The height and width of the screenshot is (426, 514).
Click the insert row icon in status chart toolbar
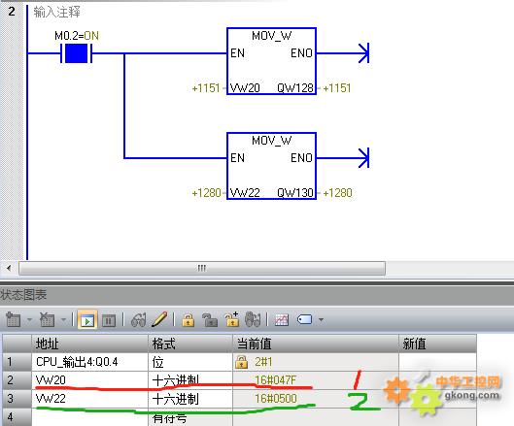(13, 319)
